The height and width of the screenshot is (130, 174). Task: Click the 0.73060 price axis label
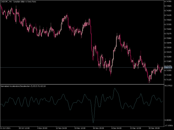click(x=168, y=38)
